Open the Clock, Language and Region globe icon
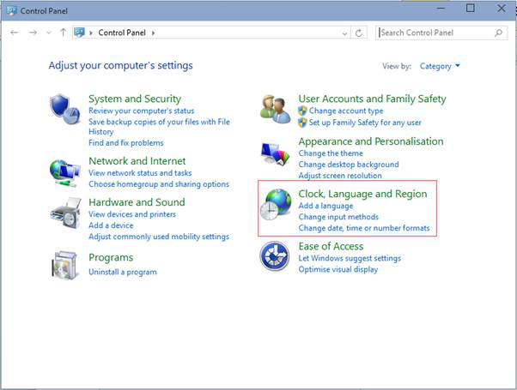517x390 pixels. pos(276,204)
